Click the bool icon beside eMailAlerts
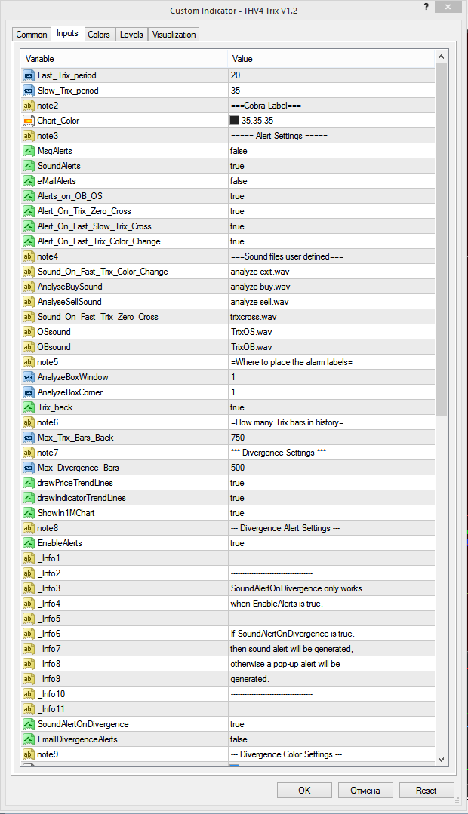 coord(29,181)
